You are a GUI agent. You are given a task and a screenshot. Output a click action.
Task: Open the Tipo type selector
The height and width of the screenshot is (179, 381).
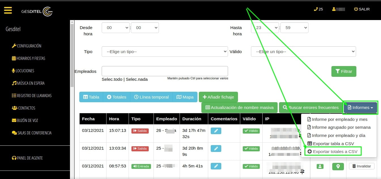coord(165,52)
